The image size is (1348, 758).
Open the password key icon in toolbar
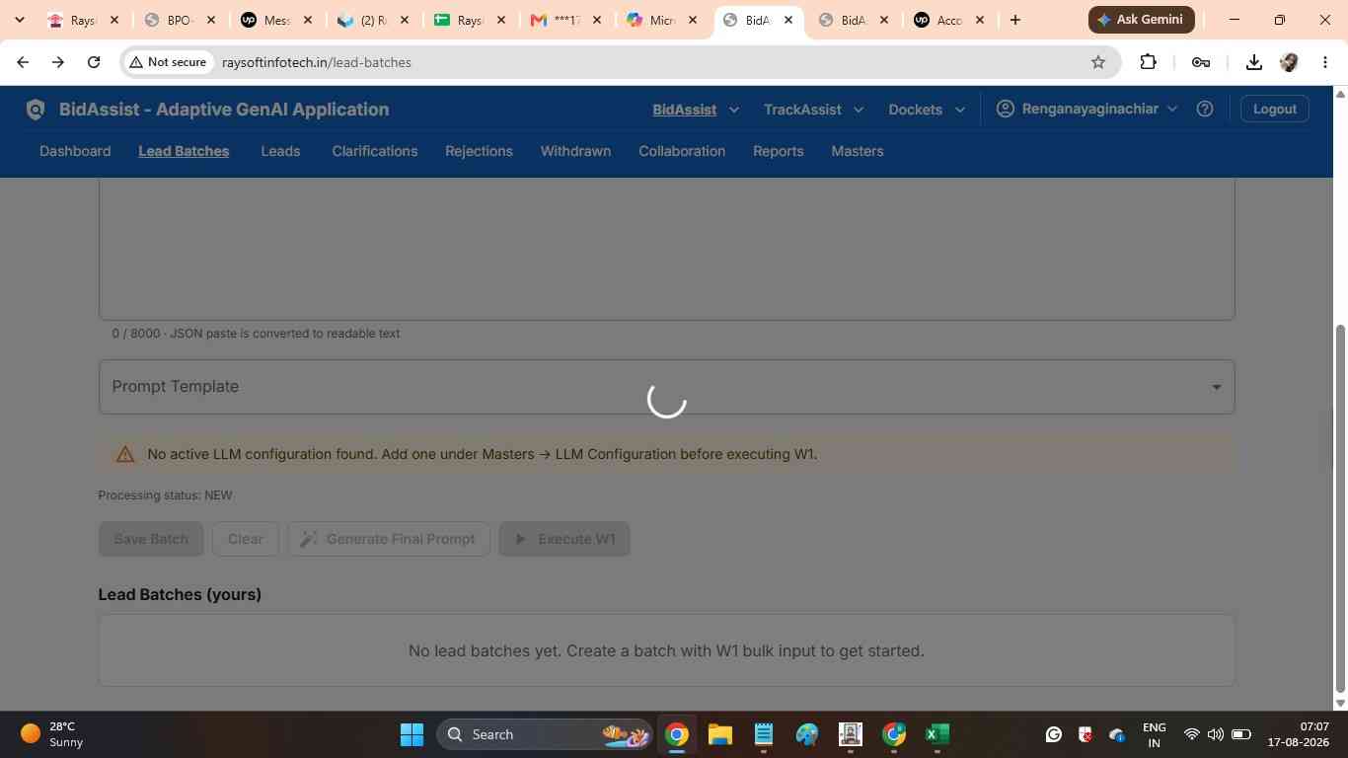pyautogui.click(x=1201, y=62)
